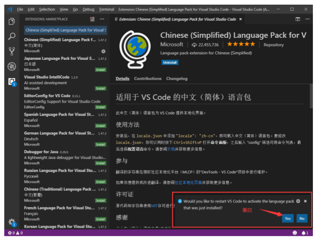Open the Repository link
Viewport: 316px width, 239px height.
tap(274, 45)
